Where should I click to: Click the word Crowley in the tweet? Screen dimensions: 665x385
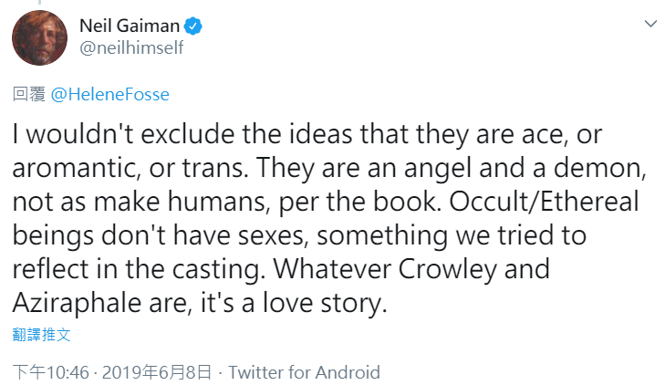click(447, 269)
